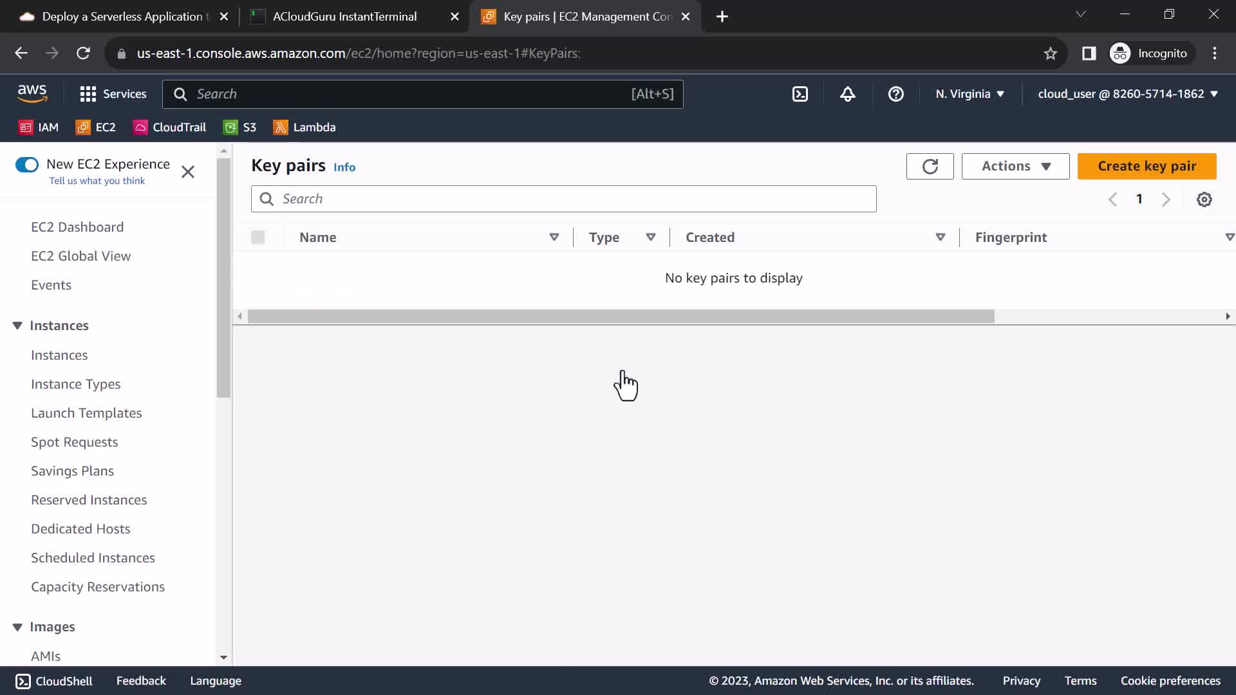
Task: Open the CloudTrail shortcut in favorites bar
Action: tap(169, 127)
